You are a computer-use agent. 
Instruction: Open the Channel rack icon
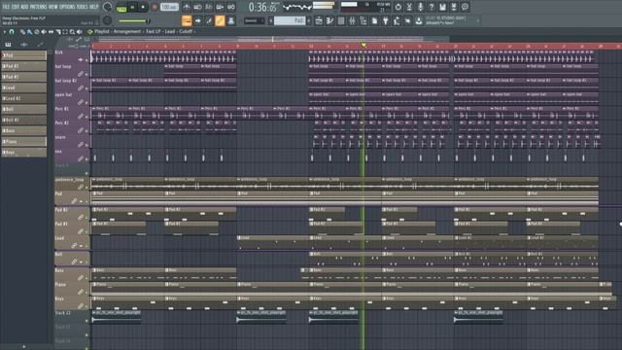(x=341, y=20)
